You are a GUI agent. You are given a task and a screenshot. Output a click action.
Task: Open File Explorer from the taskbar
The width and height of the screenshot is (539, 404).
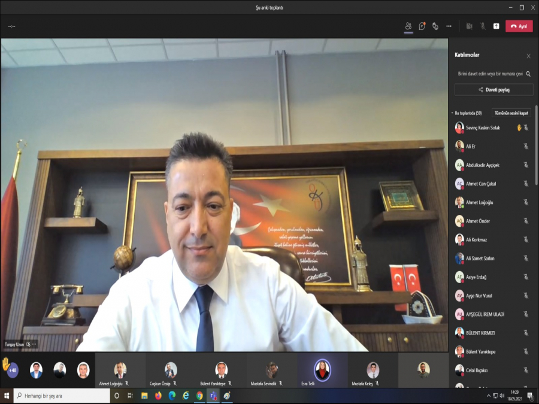tap(144, 396)
